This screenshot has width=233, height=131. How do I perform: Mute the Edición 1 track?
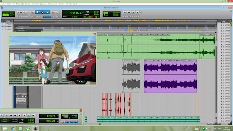point(25,96)
